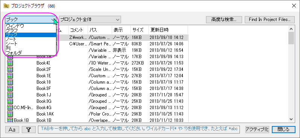Sort by the 更新日時 column header
The height and width of the screenshot is (138, 300).
168,30
